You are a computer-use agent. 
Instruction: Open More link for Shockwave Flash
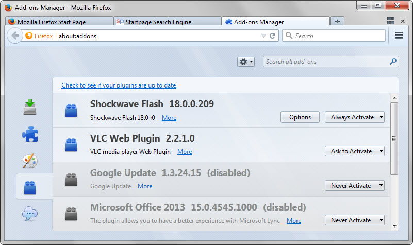169,118
